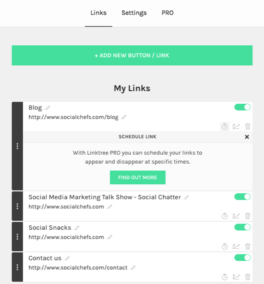This screenshot has width=264, height=284.
Task: Toggle off the Blog link switch
Action: [242, 107]
